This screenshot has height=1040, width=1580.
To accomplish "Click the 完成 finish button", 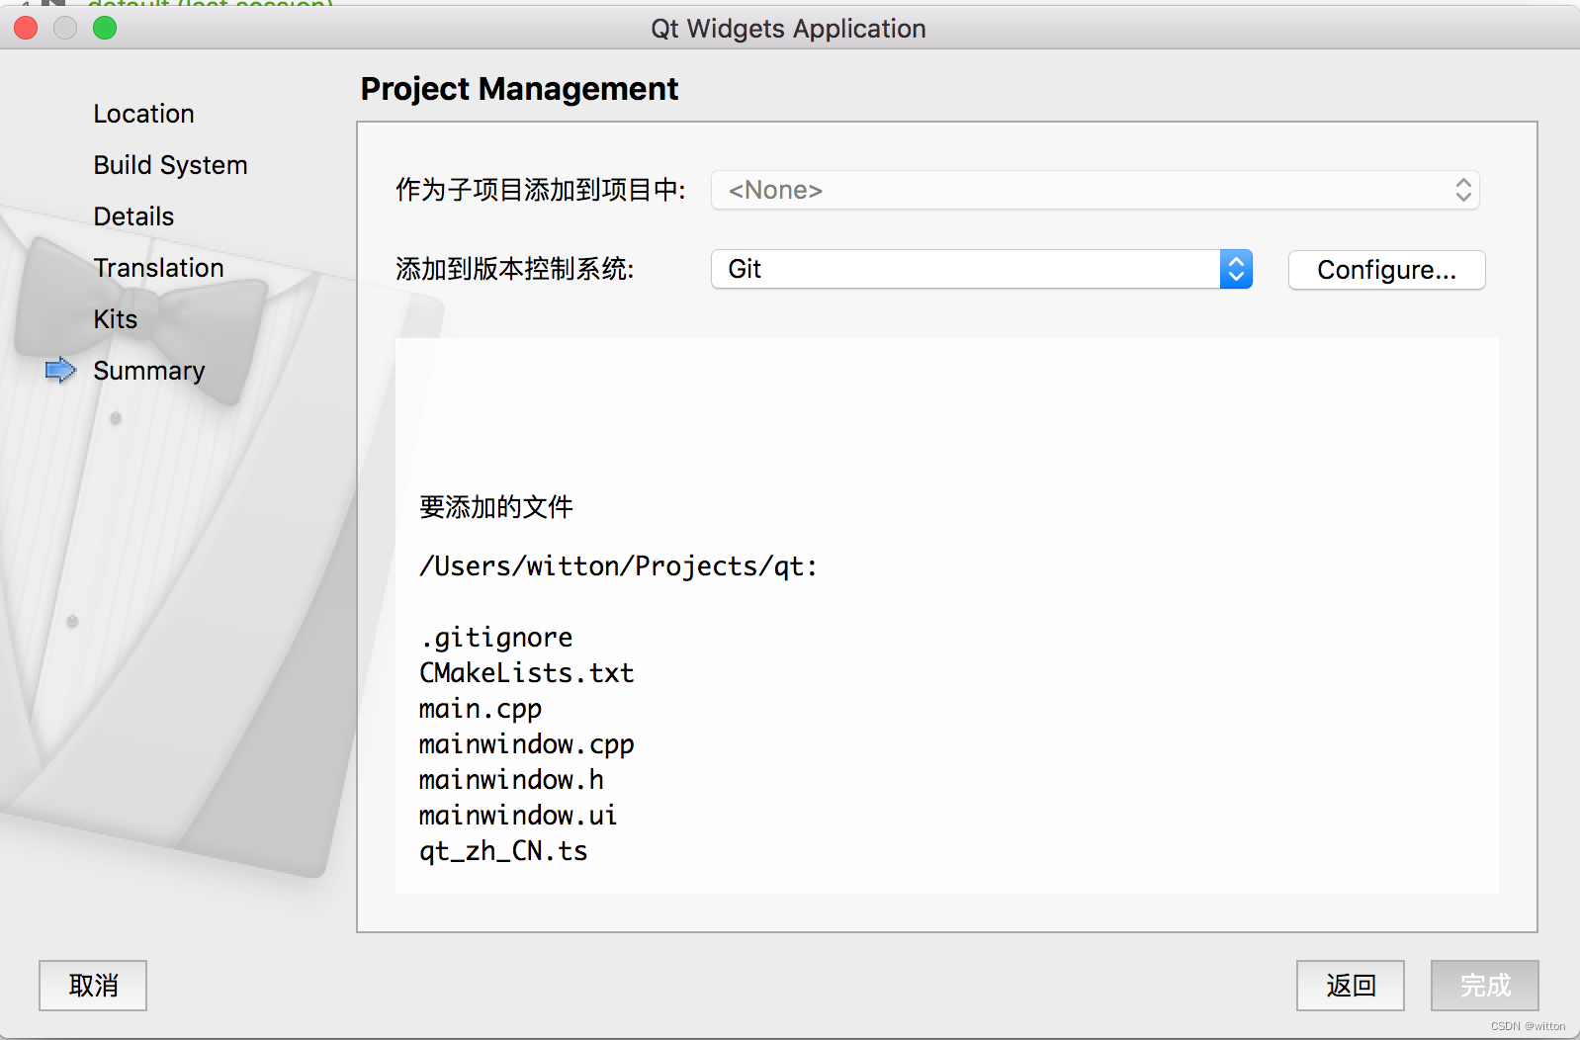I will tap(1484, 986).
